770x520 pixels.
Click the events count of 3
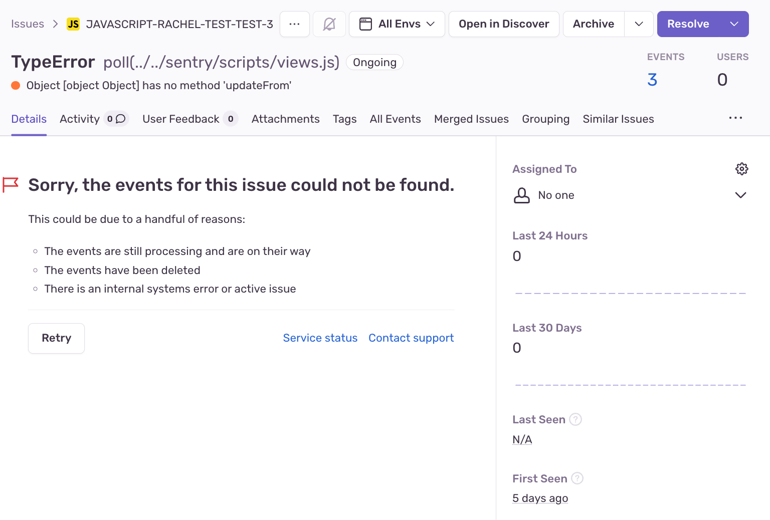652,79
